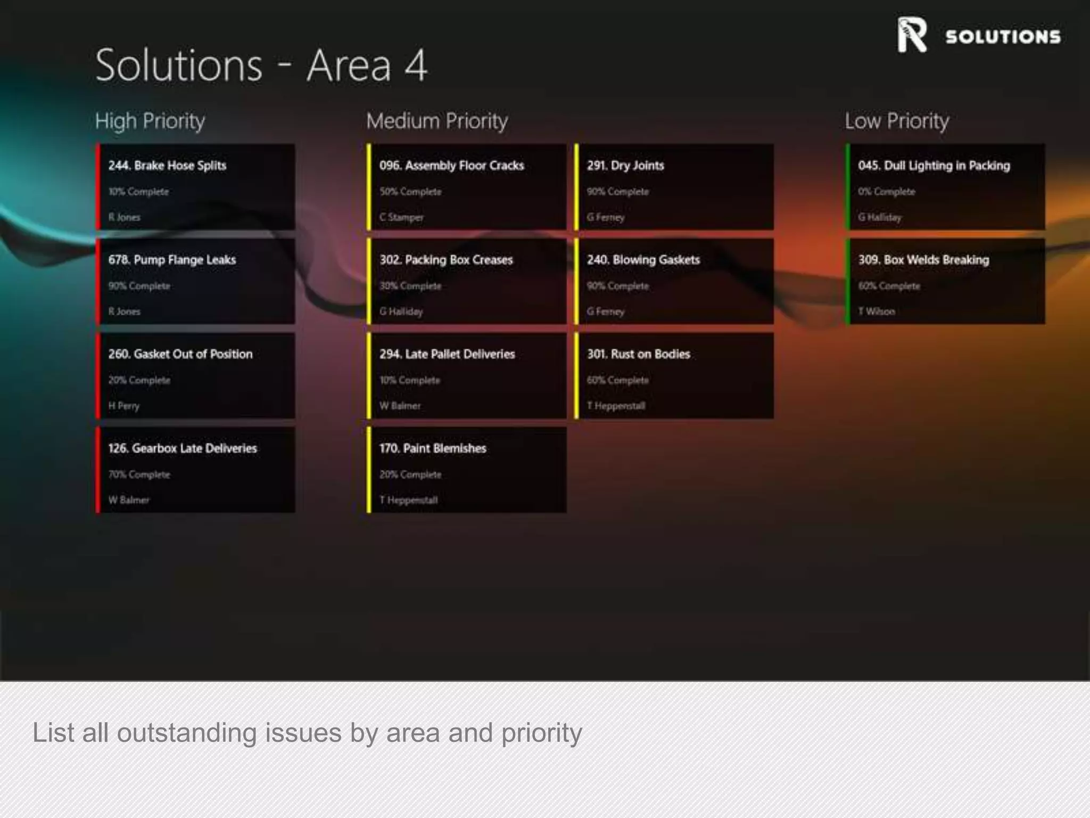Click the Solutions - Area 4 page title
This screenshot has height=818, width=1090.
coord(261,66)
